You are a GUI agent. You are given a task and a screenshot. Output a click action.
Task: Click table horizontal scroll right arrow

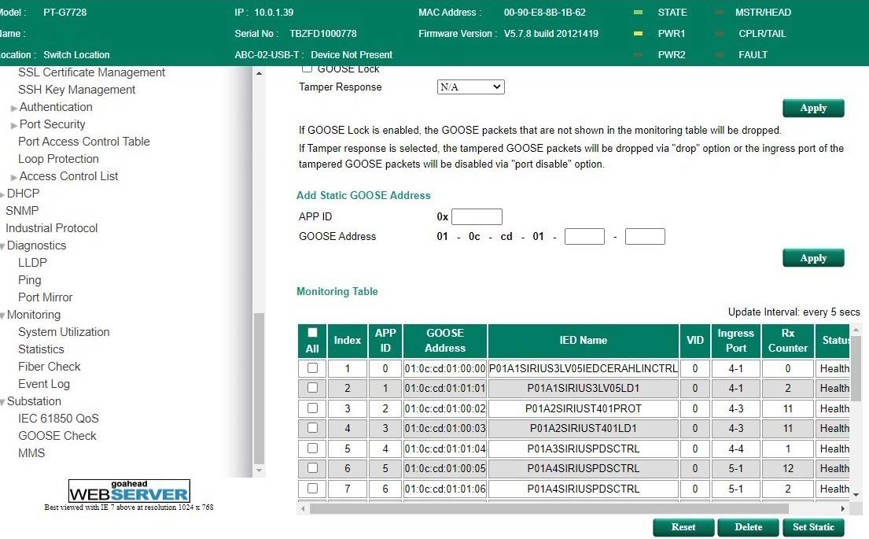pyautogui.click(x=842, y=508)
